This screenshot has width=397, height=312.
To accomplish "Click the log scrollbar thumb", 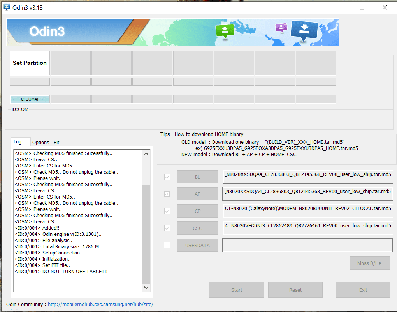I will pos(146,234).
